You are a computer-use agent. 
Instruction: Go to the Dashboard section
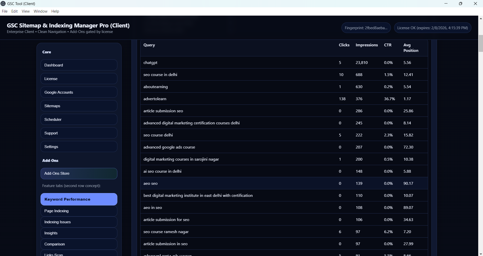(x=79, y=65)
